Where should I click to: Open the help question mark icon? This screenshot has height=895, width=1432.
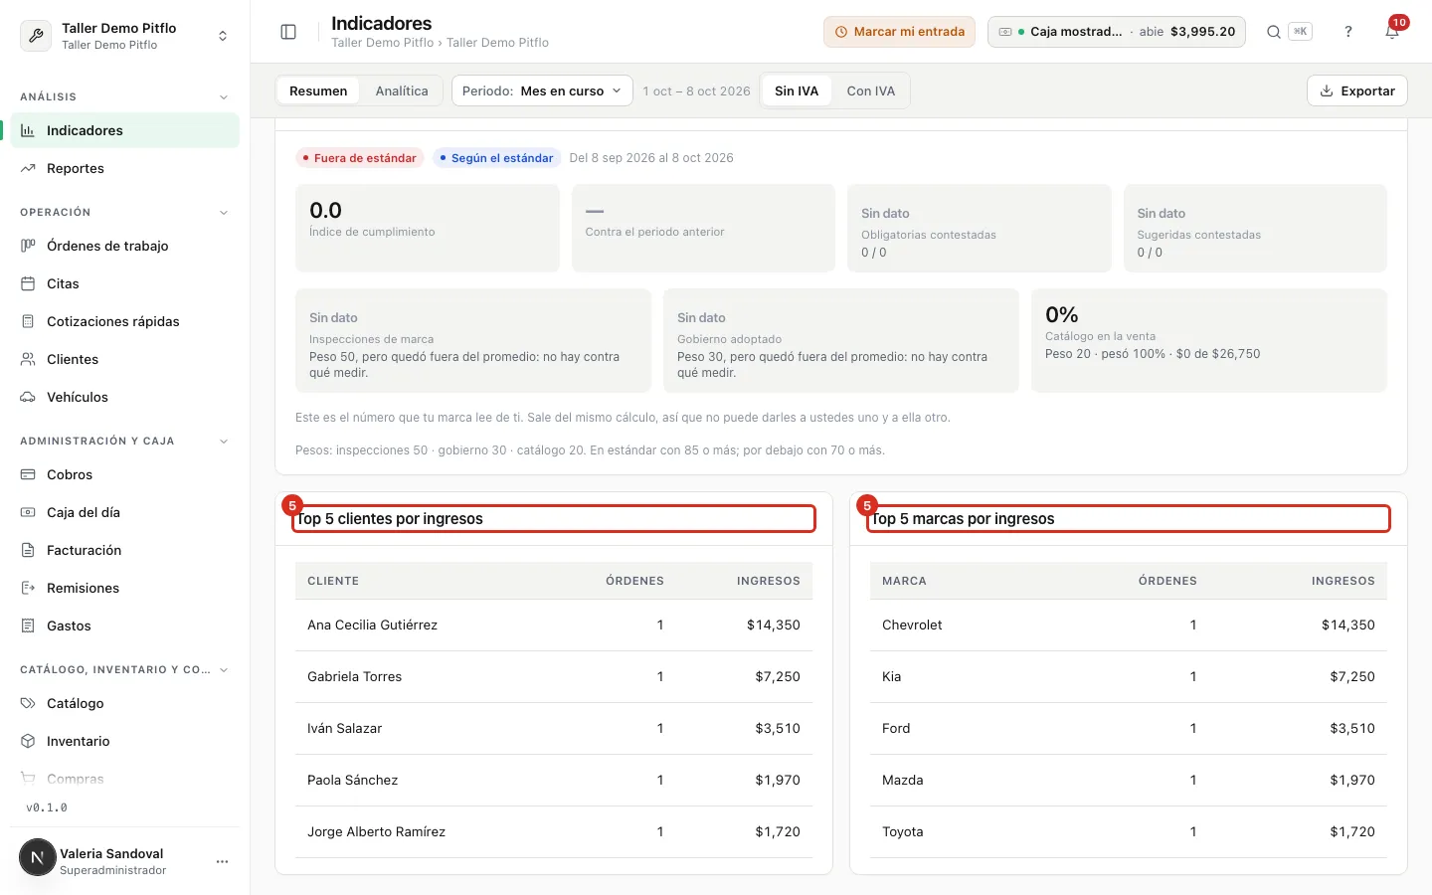pyautogui.click(x=1348, y=32)
